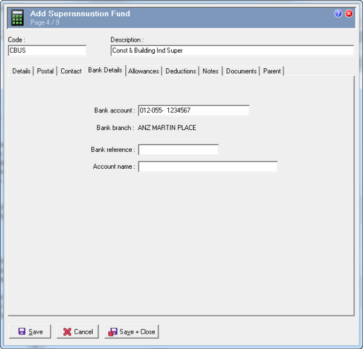Screen dimensions: 363x349
Task: Edit the Description text field
Action: tap(232, 51)
